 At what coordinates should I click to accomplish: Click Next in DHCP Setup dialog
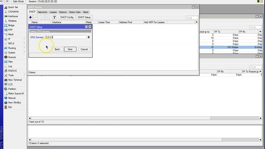(x=70, y=49)
